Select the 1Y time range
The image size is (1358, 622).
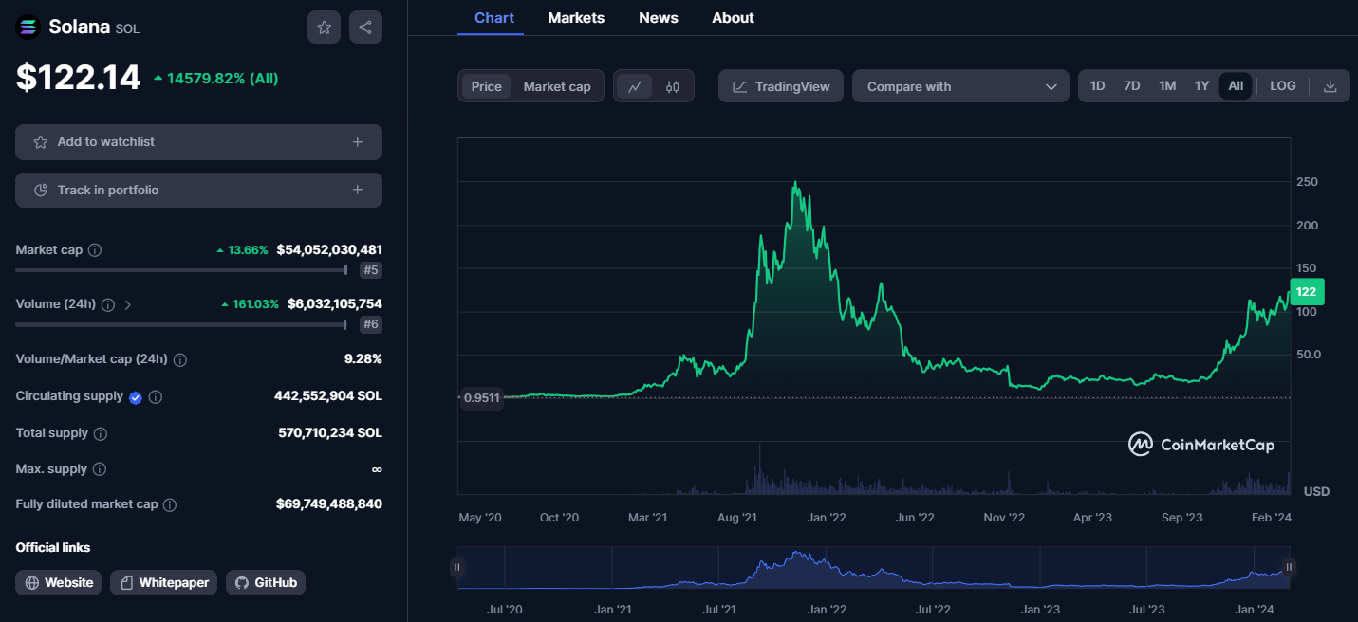(1201, 86)
